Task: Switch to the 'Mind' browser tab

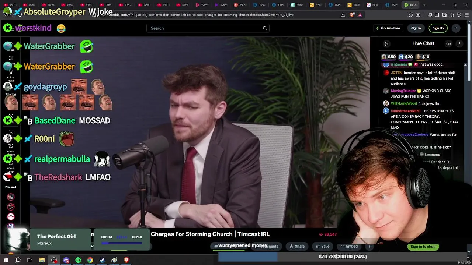Action: [297, 5]
